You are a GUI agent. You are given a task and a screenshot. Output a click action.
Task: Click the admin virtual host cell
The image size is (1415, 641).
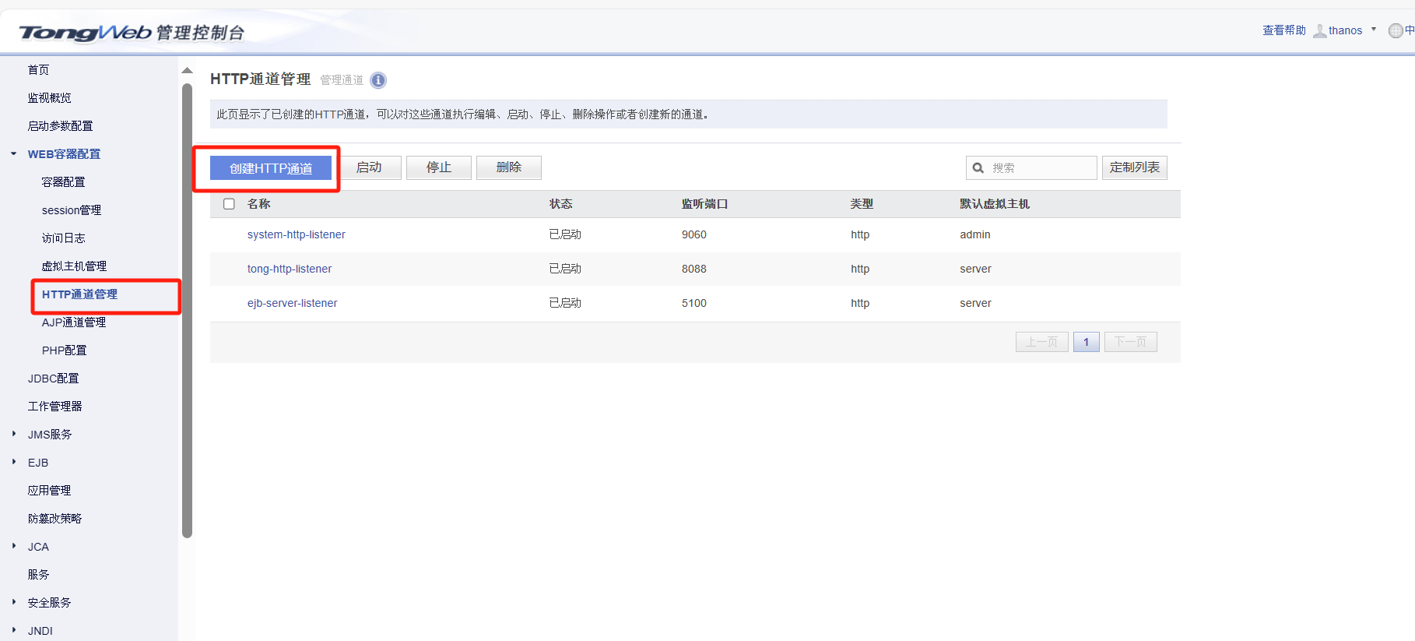pyautogui.click(x=975, y=234)
